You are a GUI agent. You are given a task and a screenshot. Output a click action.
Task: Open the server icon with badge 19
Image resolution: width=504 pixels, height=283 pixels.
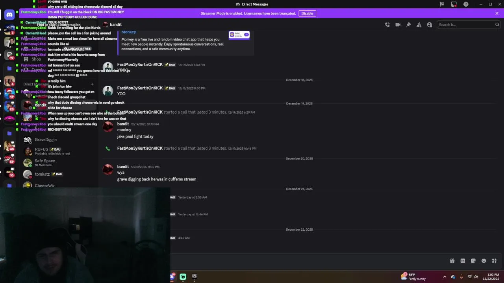click(x=9, y=55)
